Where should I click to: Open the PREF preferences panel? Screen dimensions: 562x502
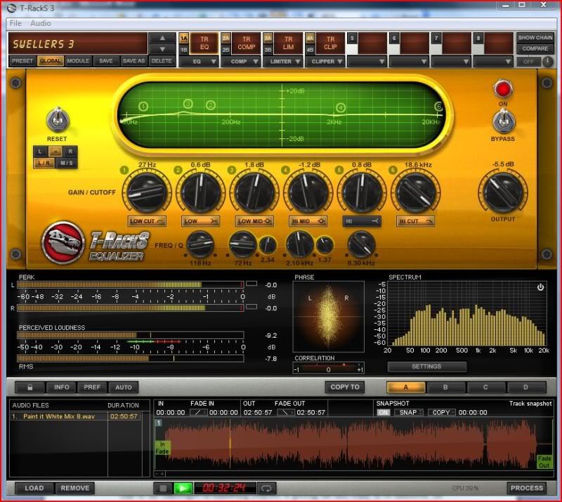point(92,387)
